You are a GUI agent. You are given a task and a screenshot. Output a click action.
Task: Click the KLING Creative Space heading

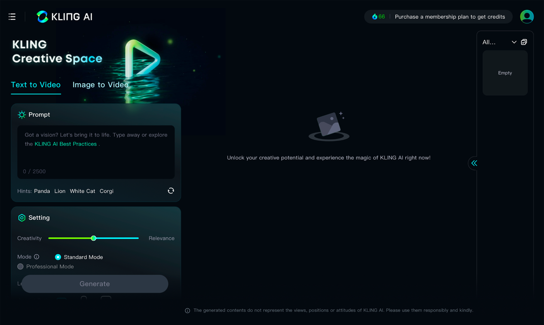pyautogui.click(x=57, y=51)
